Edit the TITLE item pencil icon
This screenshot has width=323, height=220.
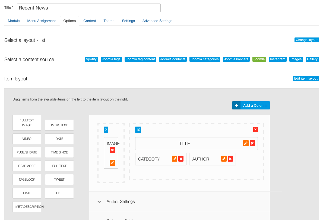pyautogui.click(x=246, y=143)
